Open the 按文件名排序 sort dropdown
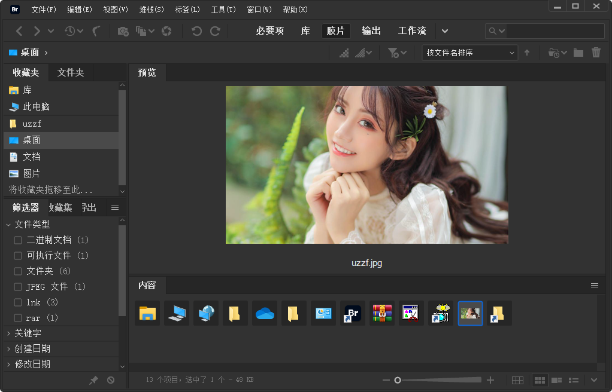Screen dimensions: 612x392 point(469,53)
